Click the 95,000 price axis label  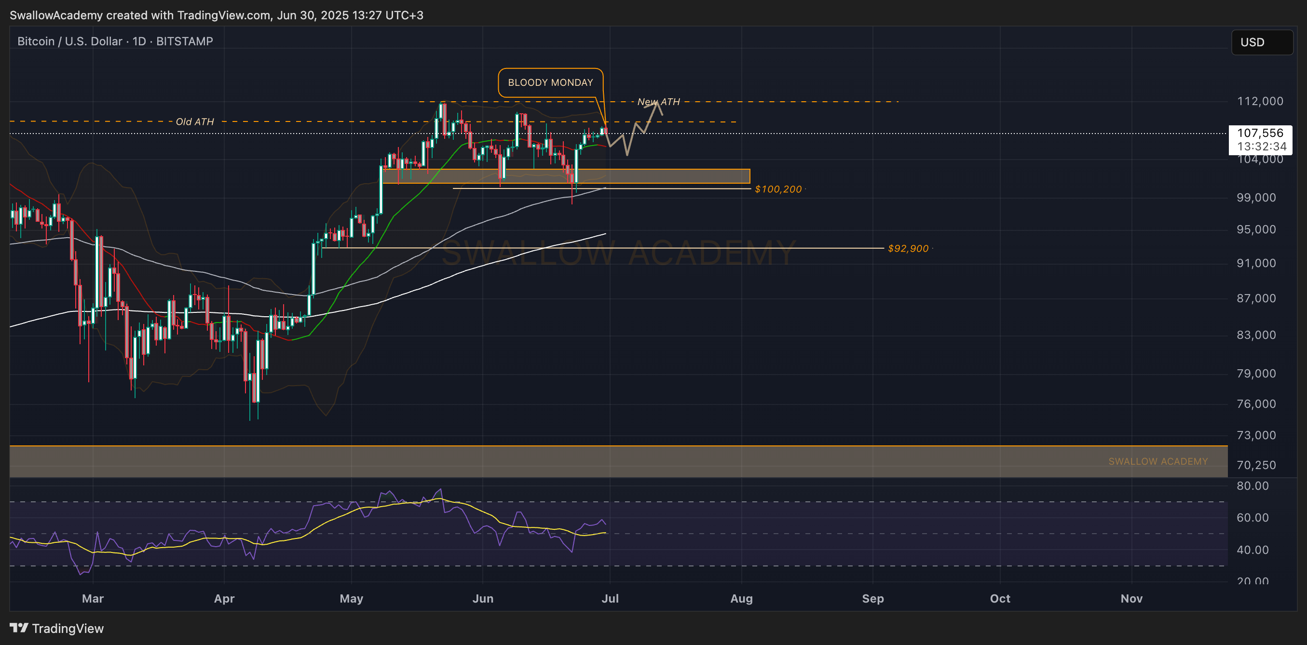tap(1256, 229)
